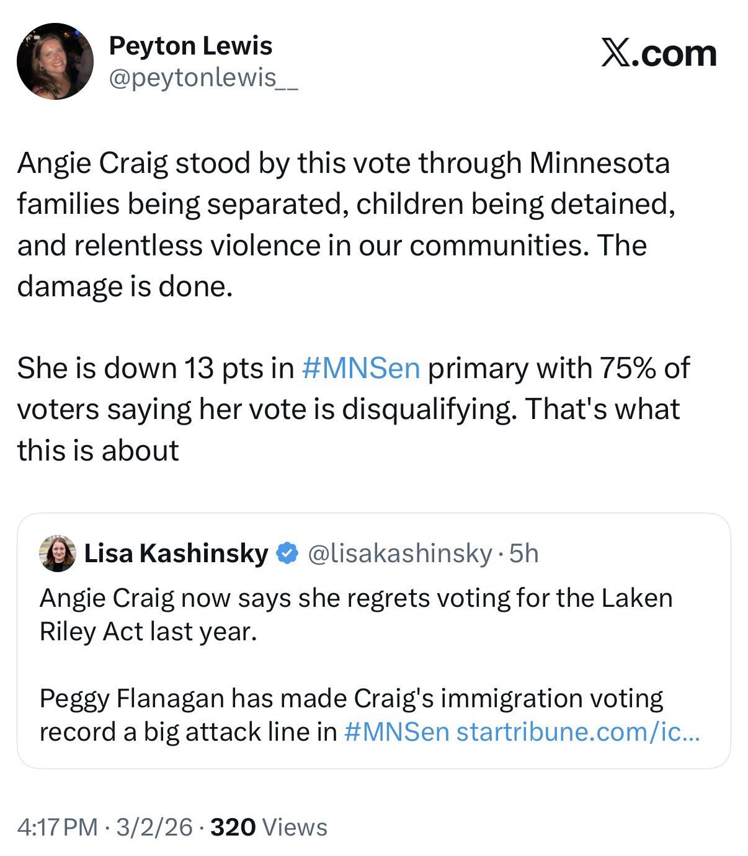
Task: Follow the #MNSen hashtag in Peyton's tweet
Action: 360,368
